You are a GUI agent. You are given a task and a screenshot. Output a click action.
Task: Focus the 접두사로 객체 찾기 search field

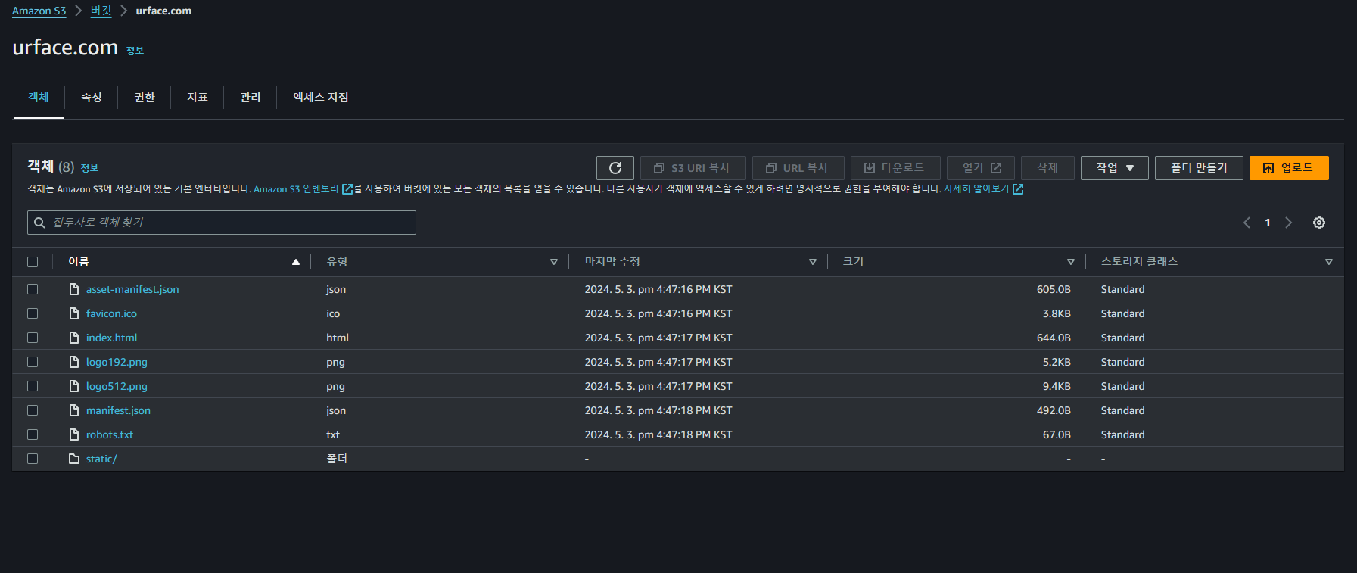pos(222,223)
